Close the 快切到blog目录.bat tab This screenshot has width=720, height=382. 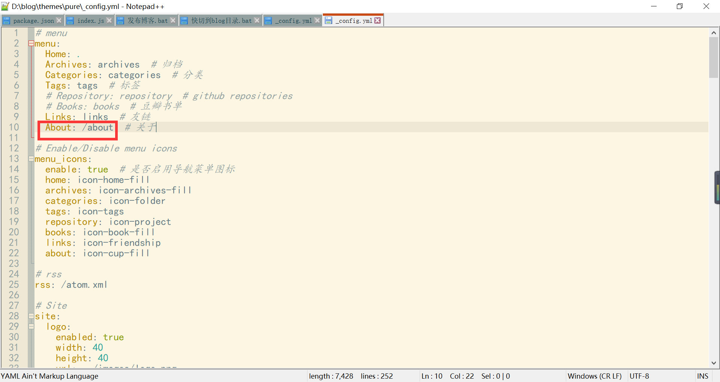257,20
